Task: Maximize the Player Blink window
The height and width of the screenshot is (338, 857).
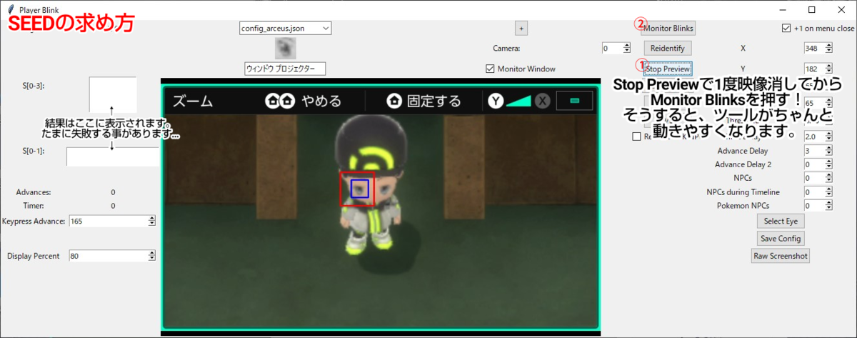Action: point(811,9)
